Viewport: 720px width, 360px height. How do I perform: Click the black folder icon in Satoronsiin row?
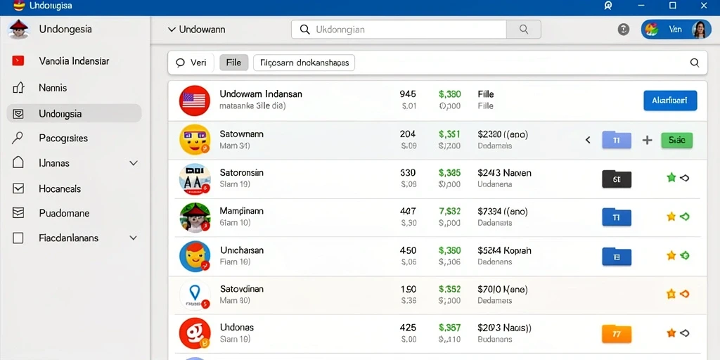pyautogui.click(x=616, y=179)
